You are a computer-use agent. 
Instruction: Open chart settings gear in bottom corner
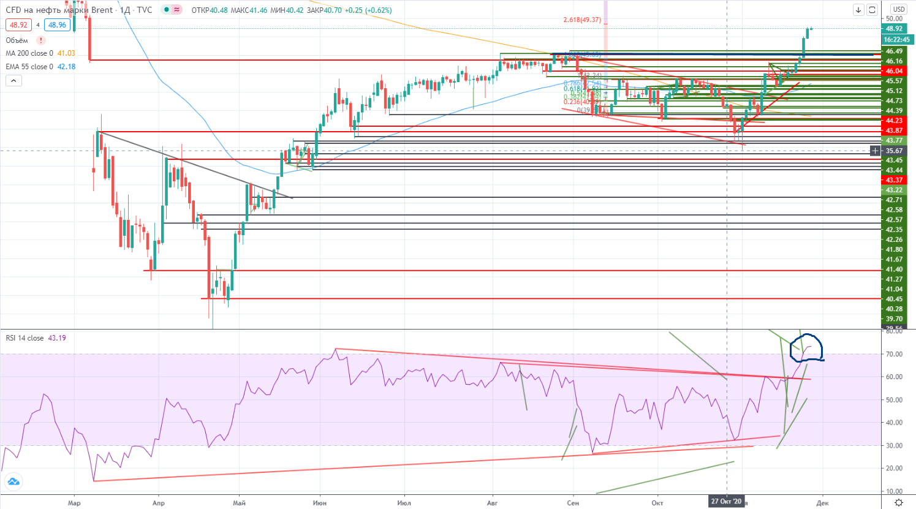pos(898,502)
